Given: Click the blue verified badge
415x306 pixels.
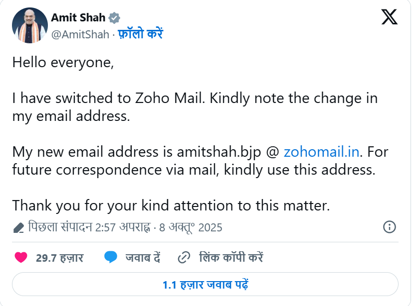Looking at the screenshot, I should point(114,18).
